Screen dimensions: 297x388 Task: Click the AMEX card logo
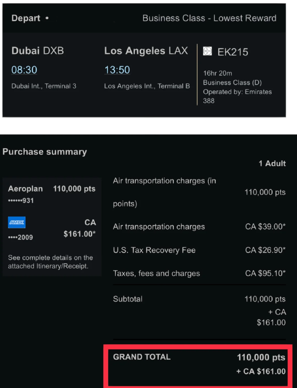pyautogui.click(x=17, y=222)
